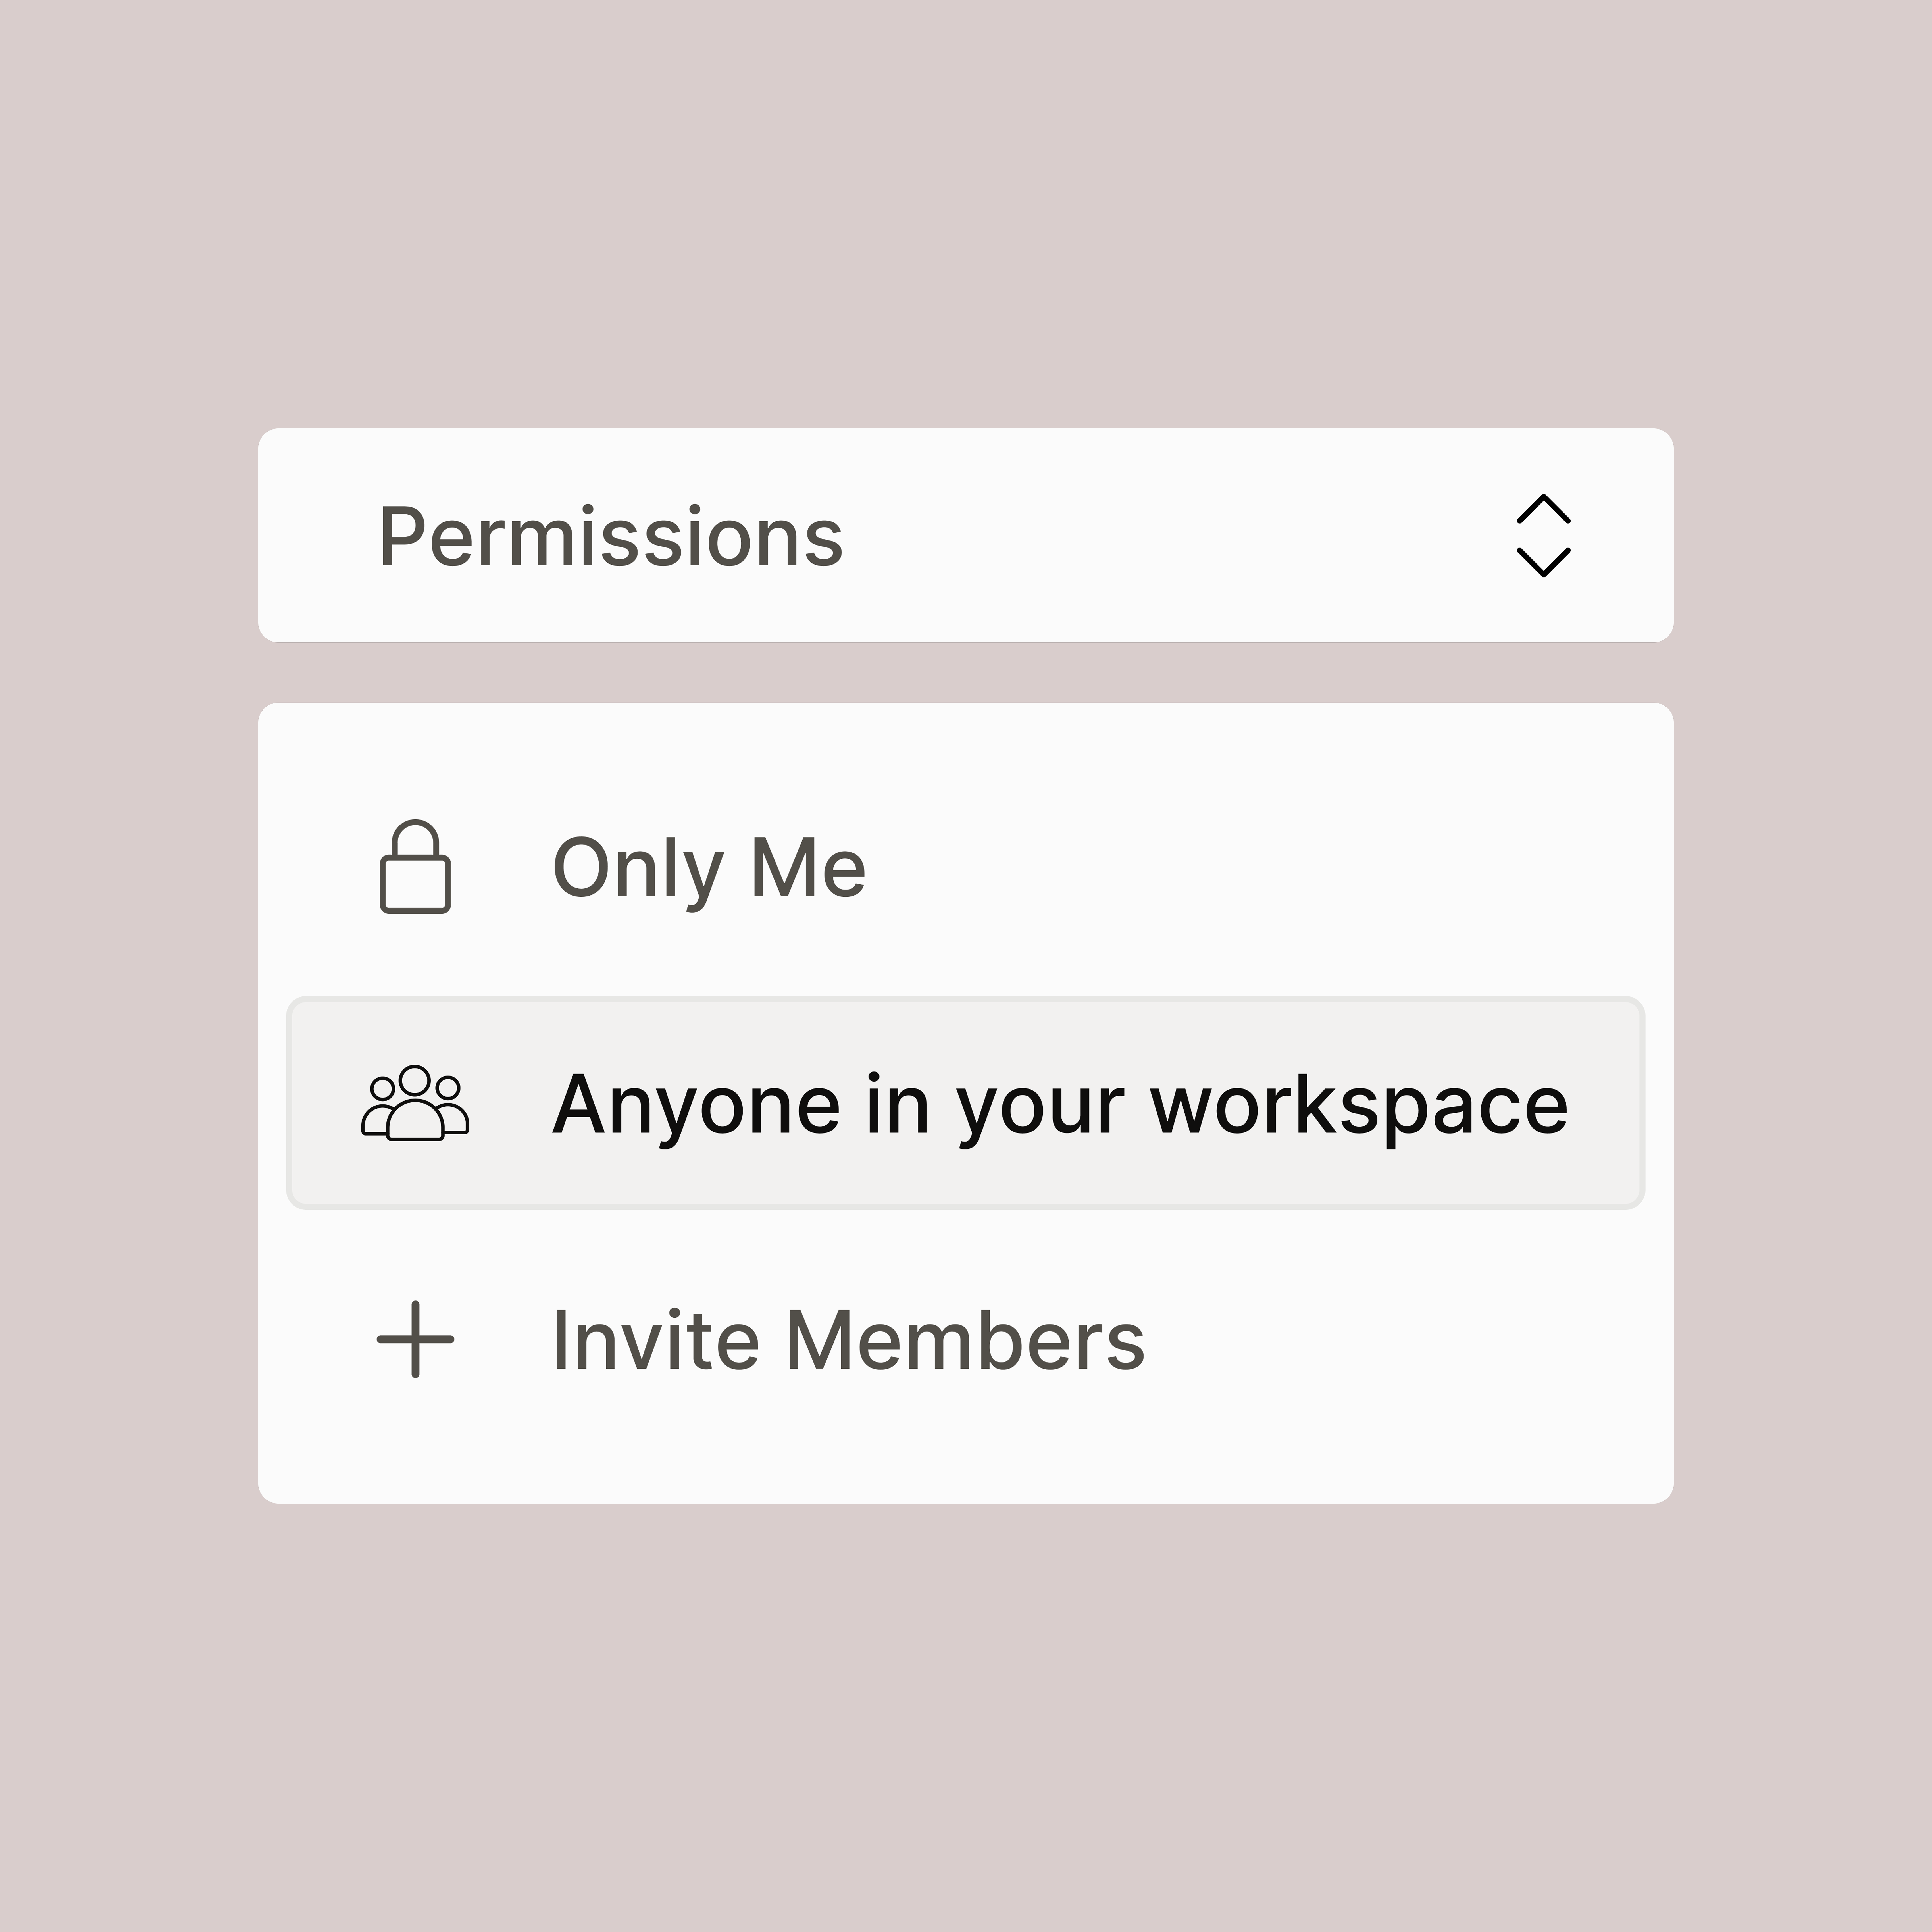Open the Permissions dropdown
The height and width of the screenshot is (1932, 1932).
965,535
